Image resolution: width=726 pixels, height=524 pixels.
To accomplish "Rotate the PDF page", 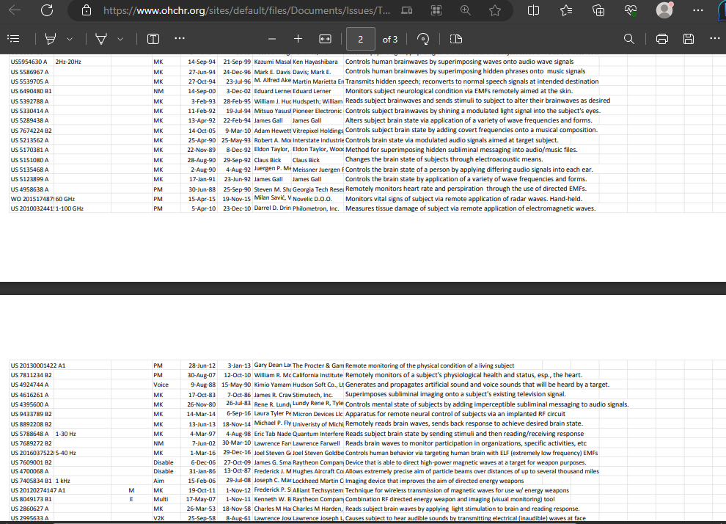I will (422, 39).
